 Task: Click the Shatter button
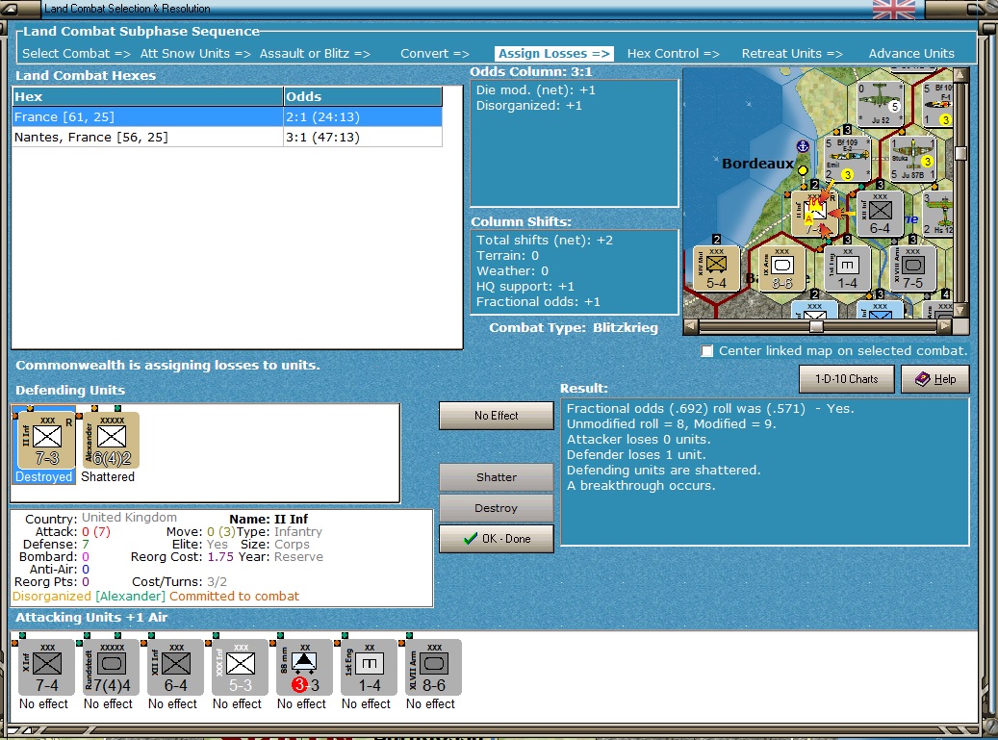pyautogui.click(x=496, y=477)
